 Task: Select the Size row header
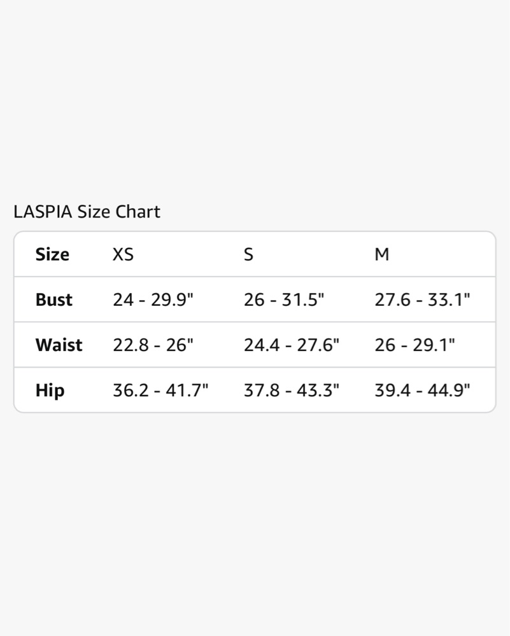point(52,255)
